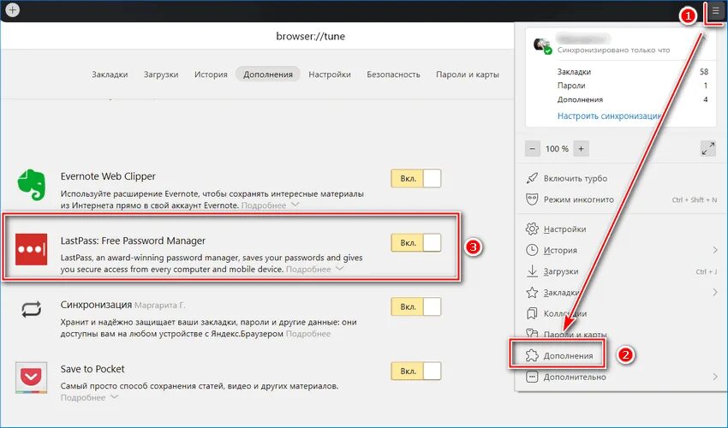Turn off Save to Pocket switch
Image resolution: width=728 pixels, height=428 pixels.
(x=416, y=371)
